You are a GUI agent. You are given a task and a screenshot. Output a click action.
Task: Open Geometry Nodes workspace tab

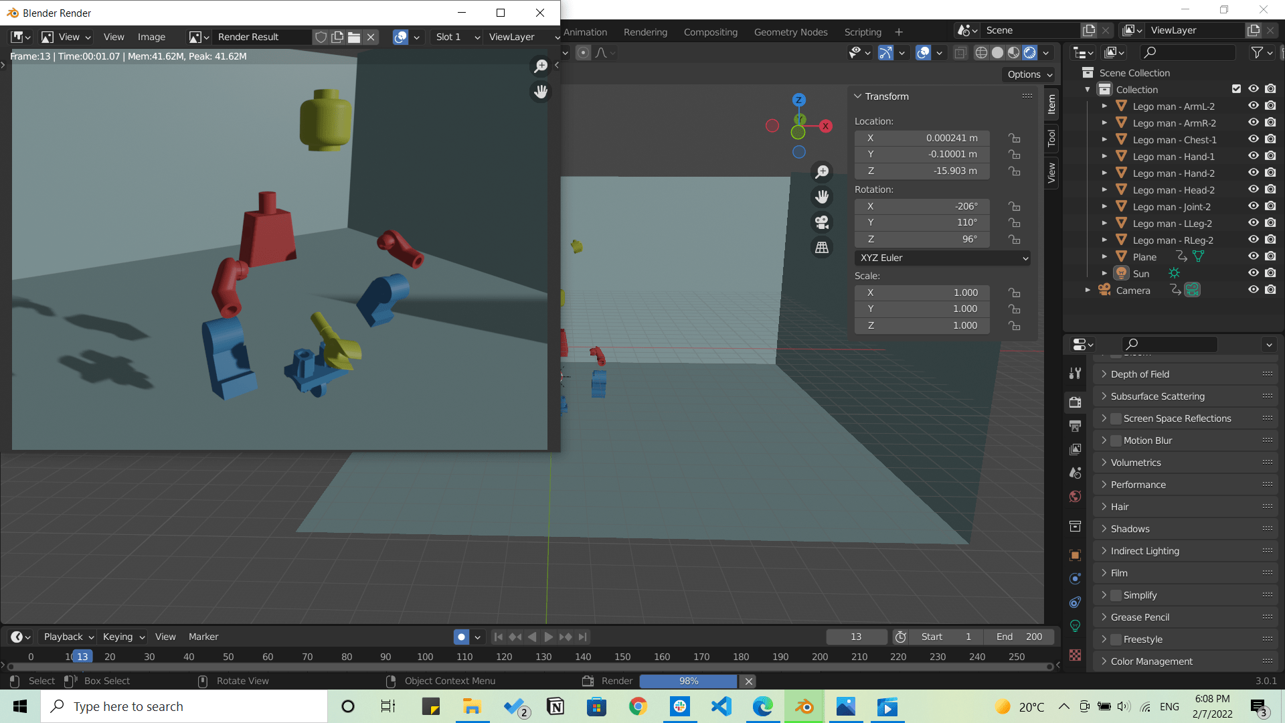pyautogui.click(x=790, y=31)
